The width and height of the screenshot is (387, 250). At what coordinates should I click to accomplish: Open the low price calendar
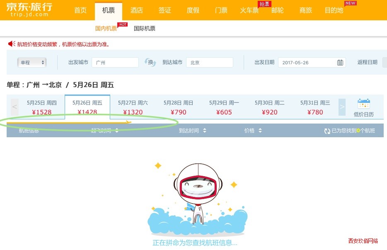point(363,108)
